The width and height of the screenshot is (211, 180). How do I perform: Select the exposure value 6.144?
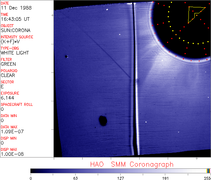(x=7, y=98)
